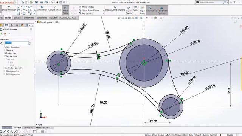Select the Circle sketch tool
This screenshot has width=242, height=136.
pos(24,7)
